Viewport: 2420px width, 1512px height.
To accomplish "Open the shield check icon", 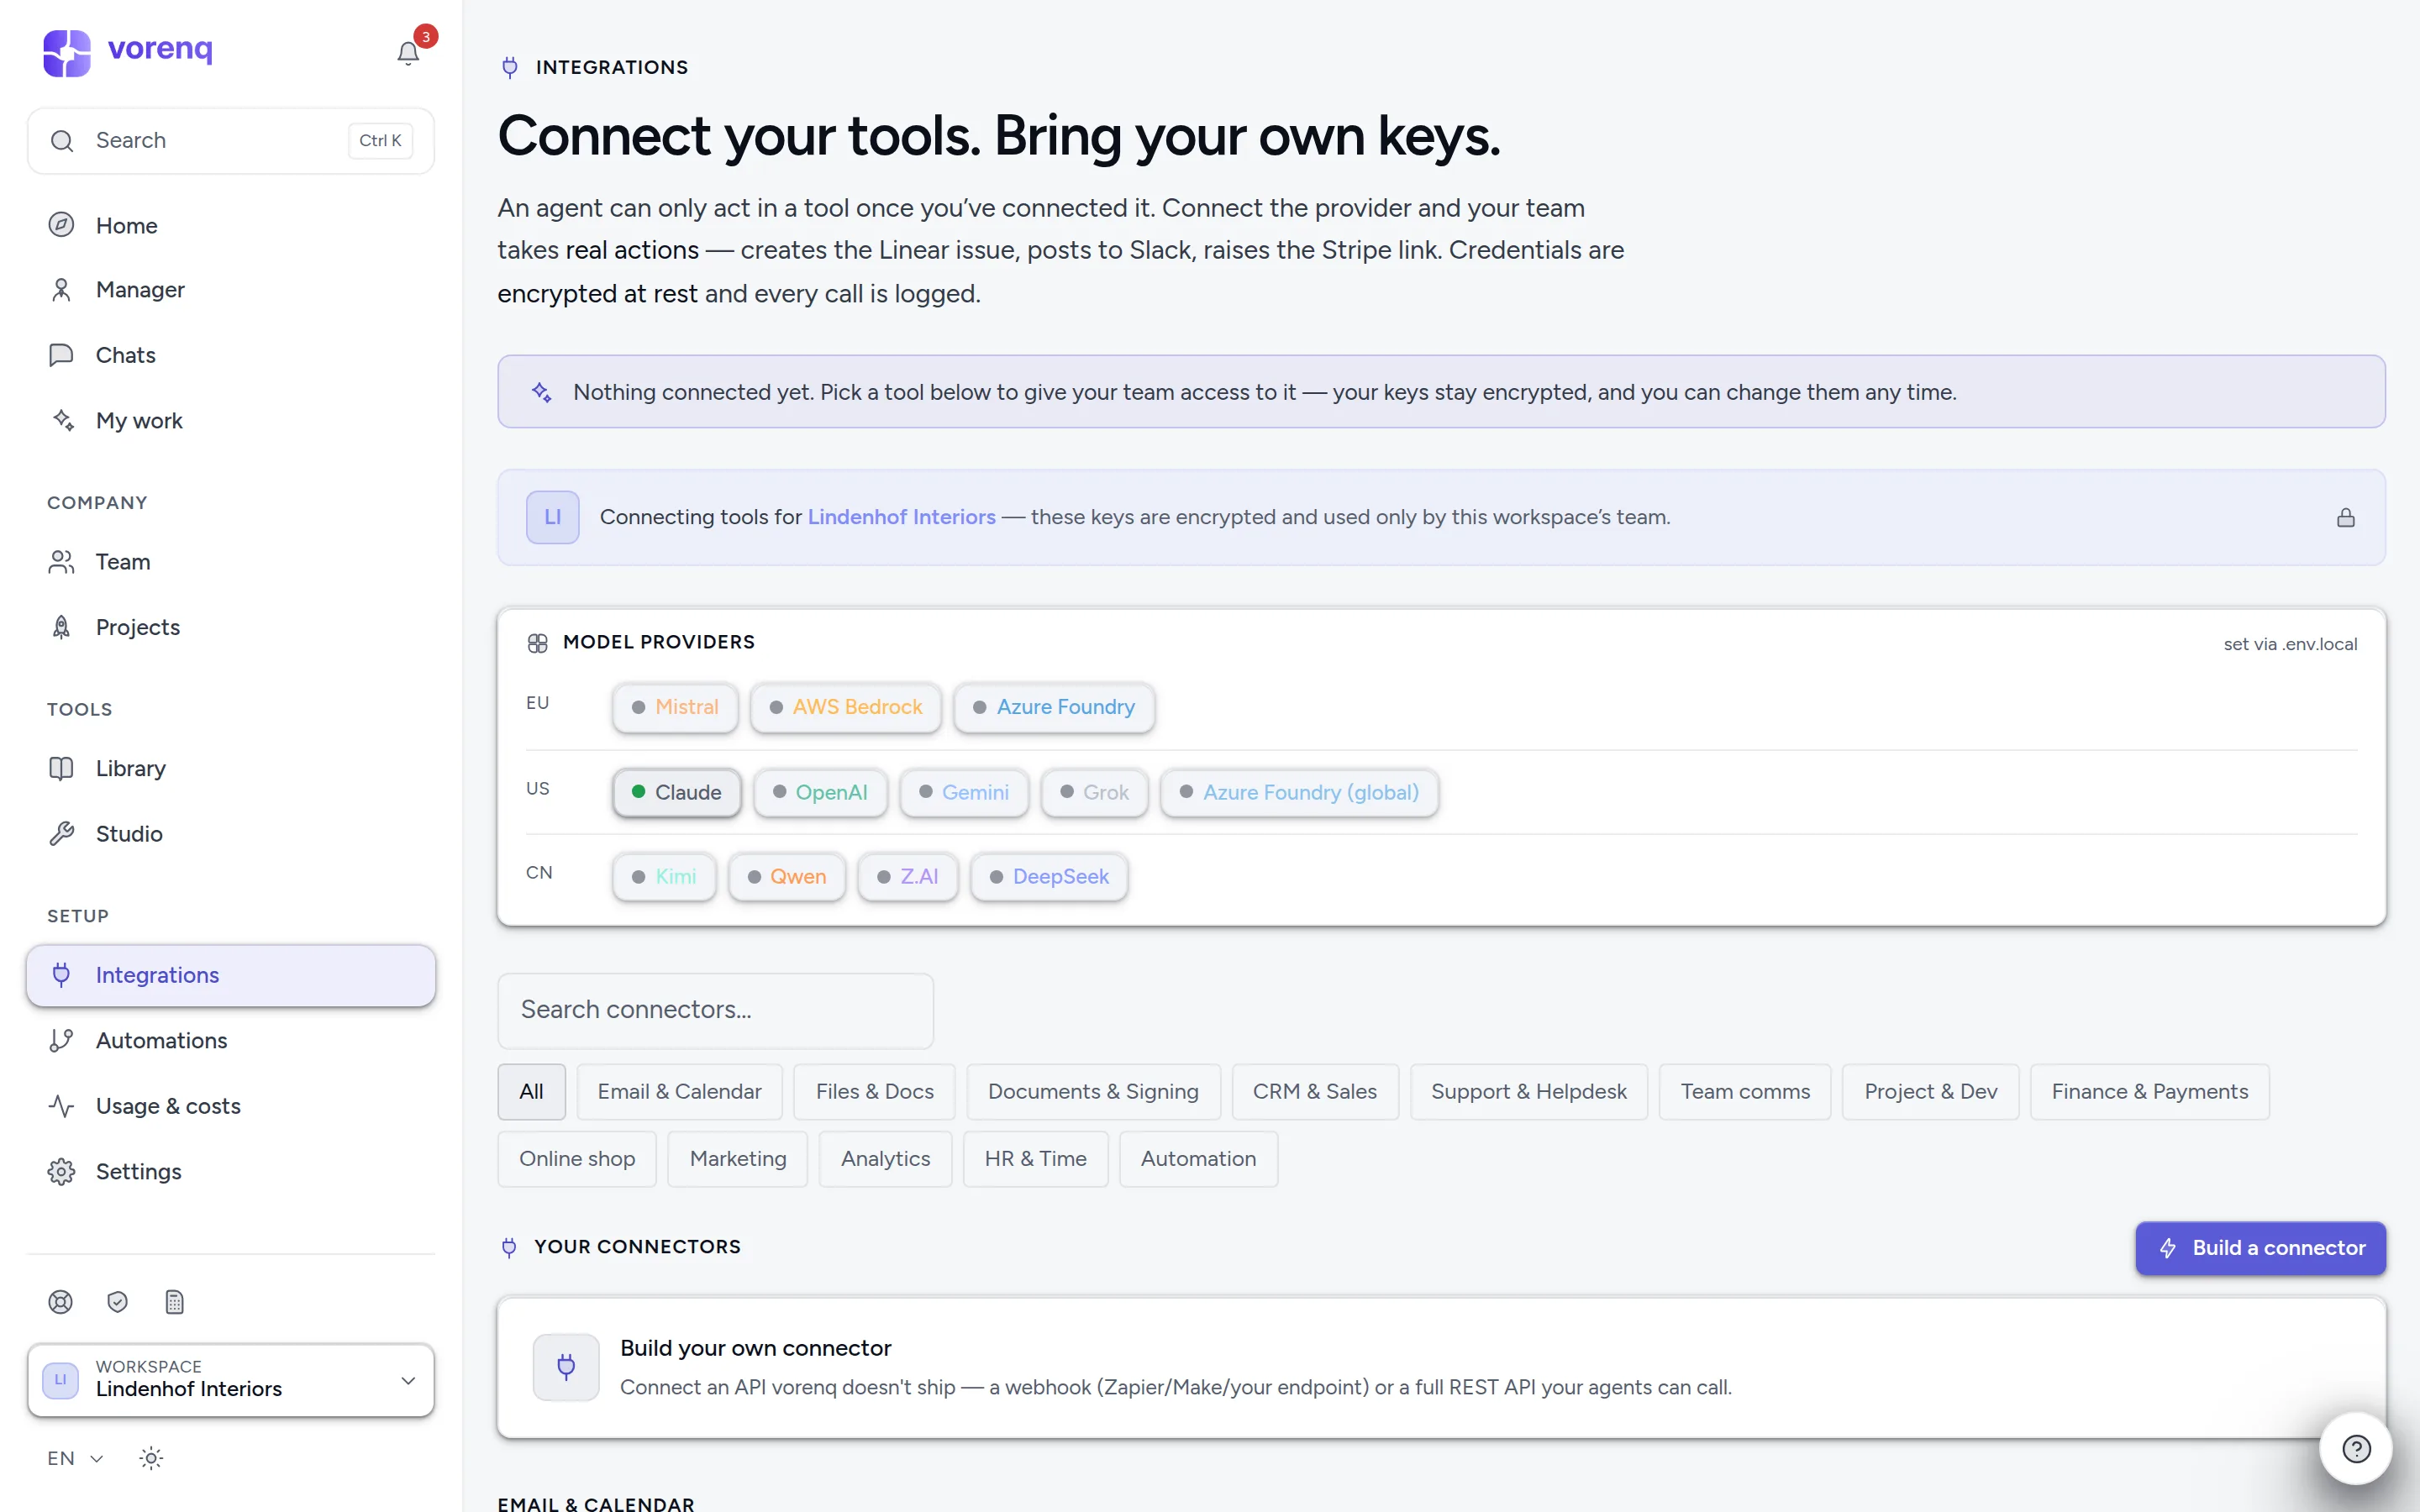I will [x=118, y=1302].
